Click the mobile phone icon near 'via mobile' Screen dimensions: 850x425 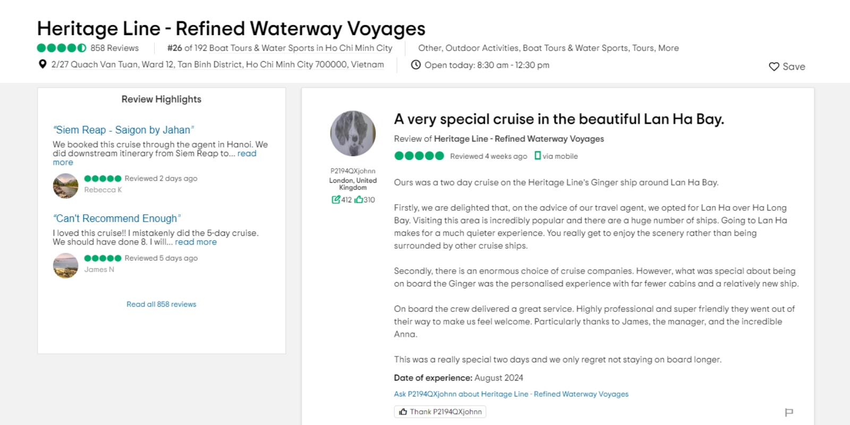click(x=538, y=156)
